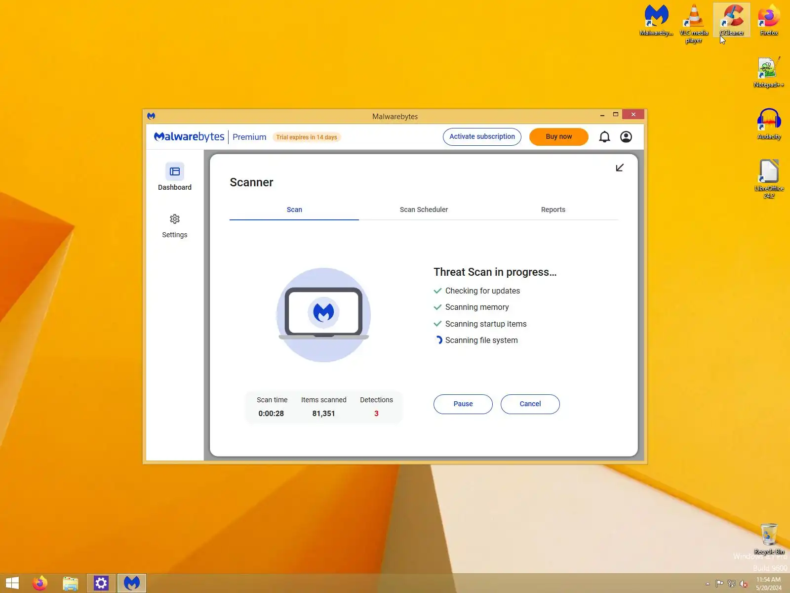Open the Dashboard sidebar icon

pyautogui.click(x=175, y=171)
